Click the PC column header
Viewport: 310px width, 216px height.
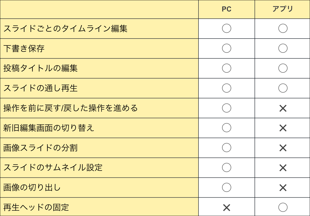[227, 9]
